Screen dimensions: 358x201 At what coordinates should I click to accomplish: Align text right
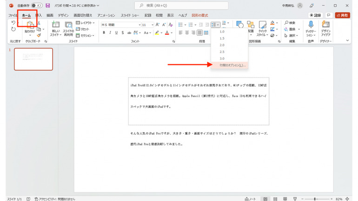193,32
